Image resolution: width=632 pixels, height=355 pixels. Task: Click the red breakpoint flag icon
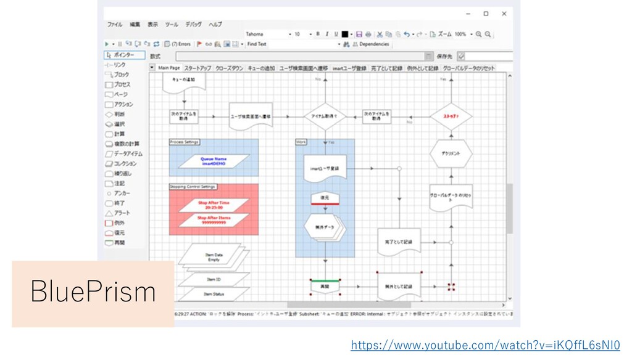click(x=199, y=44)
